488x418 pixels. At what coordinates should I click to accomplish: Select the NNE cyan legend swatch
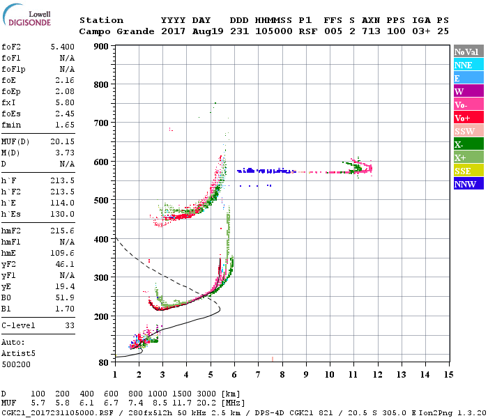click(x=468, y=65)
